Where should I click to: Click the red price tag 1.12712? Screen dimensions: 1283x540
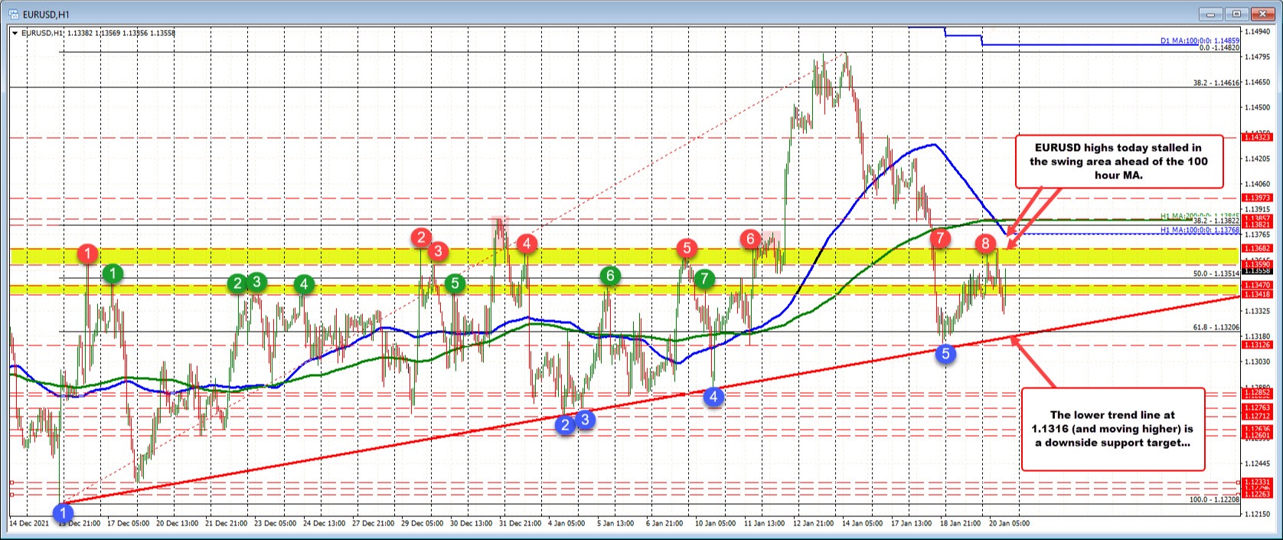coord(1259,417)
